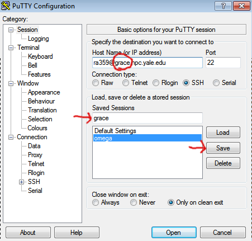
Task: Open the Colours settings category
Action: [37, 128]
